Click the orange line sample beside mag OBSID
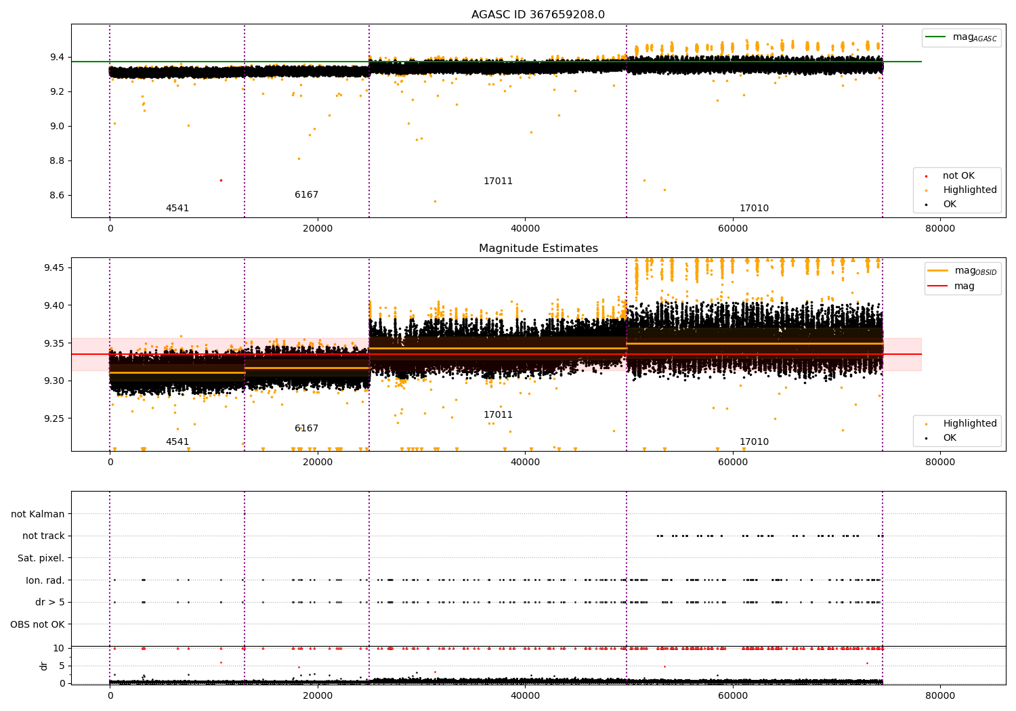Screen dimensions: 1016x711 [x=938, y=271]
